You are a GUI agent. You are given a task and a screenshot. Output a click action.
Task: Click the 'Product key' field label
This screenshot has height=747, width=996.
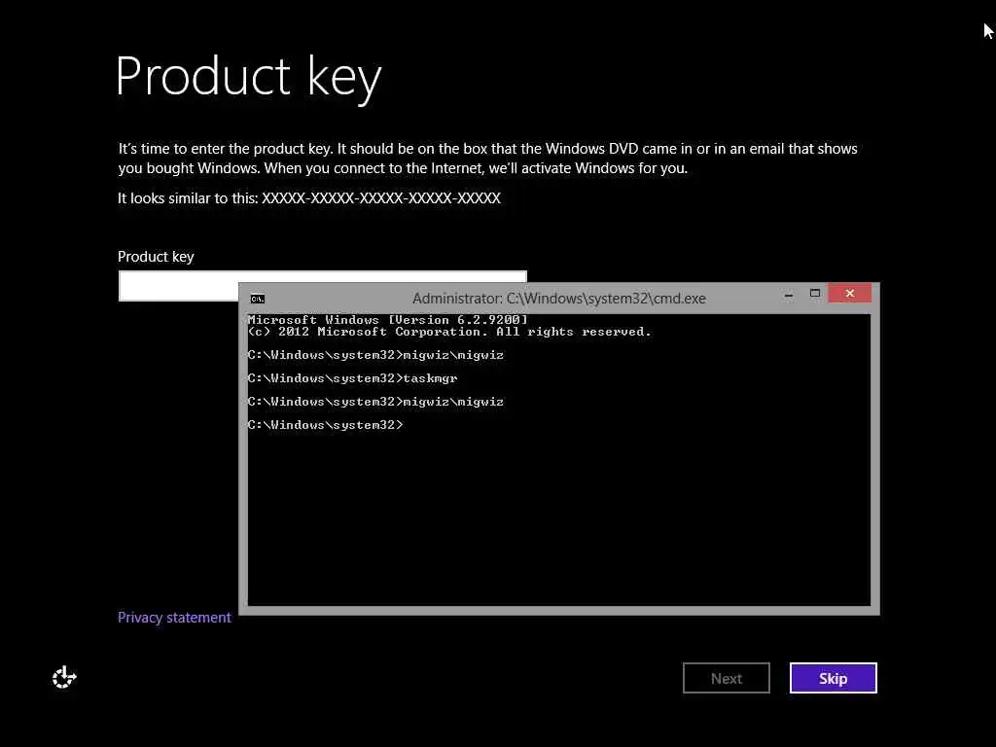(x=156, y=257)
